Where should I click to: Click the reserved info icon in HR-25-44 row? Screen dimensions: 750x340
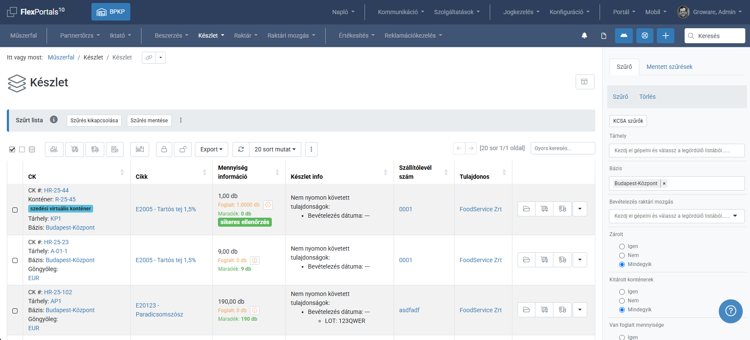(x=268, y=205)
